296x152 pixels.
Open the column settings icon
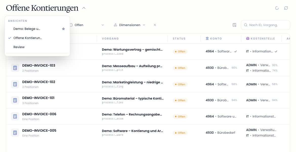click(x=234, y=25)
